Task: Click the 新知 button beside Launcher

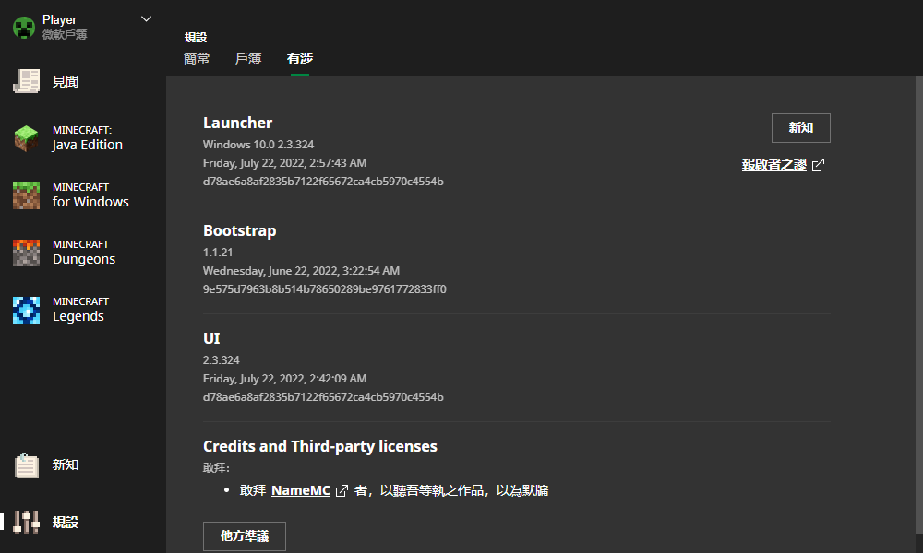Action: pyautogui.click(x=800, y=127)
